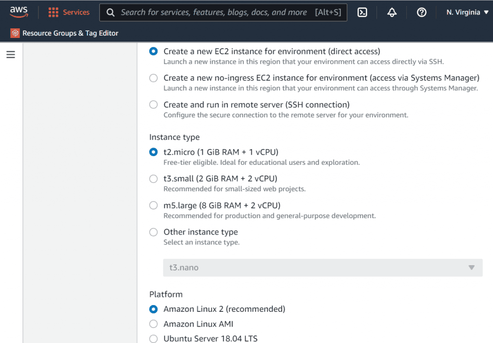Select t3.small instance type
This screenshot has height=343, width=493.
click(154, 179)
